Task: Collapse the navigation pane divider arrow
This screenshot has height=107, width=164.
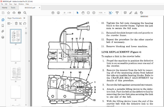Action: 29,61
